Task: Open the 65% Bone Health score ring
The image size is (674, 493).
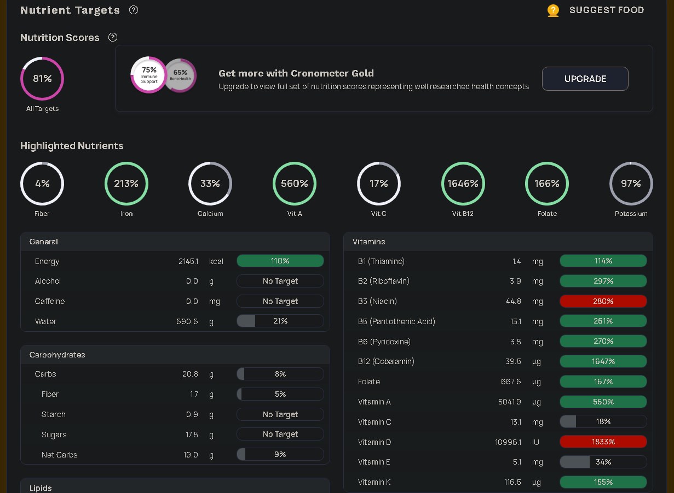Action: (180, 75)
